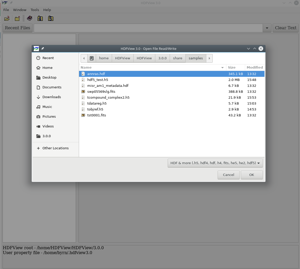
Task: Select file tobjref.h5
Action: [x=172, y=109]
